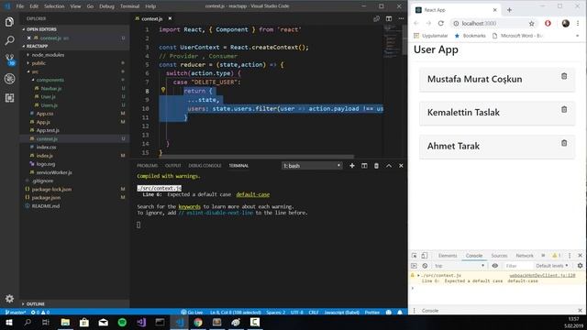
Task: Open the webpackHotDevClient.js source link
Action: (x=542, y=275)
